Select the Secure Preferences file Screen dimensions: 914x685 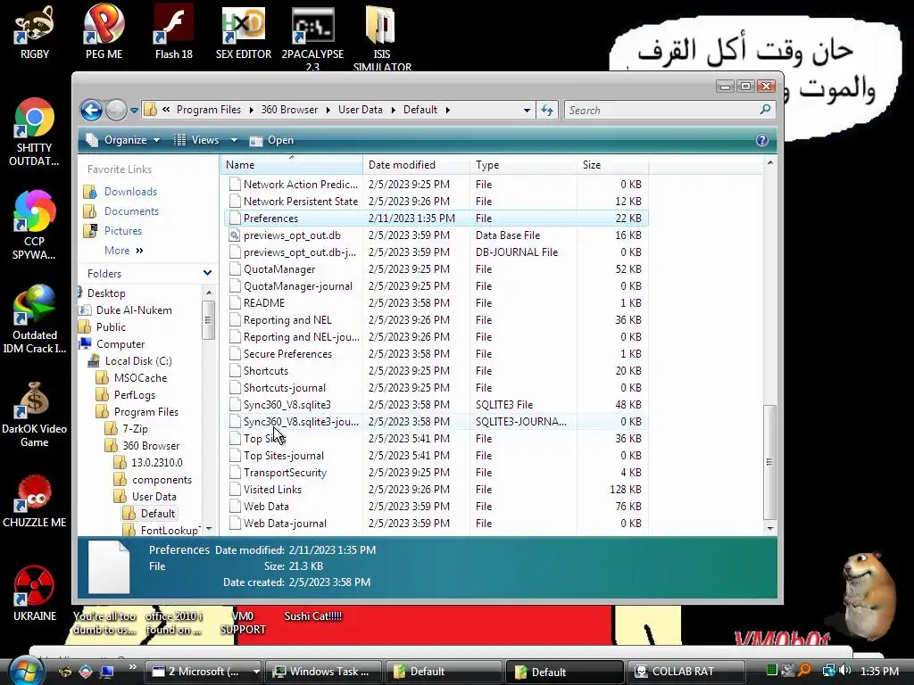(x=287, y=354)
